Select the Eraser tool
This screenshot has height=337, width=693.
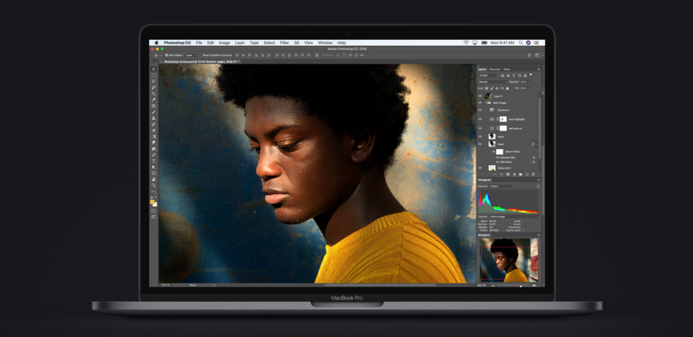(153, 130)
